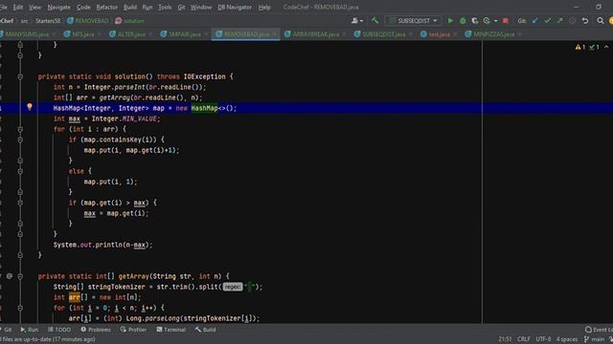Run with coverage using the shield icon
This screenshot has height=344, width=613.
point(475,21)
